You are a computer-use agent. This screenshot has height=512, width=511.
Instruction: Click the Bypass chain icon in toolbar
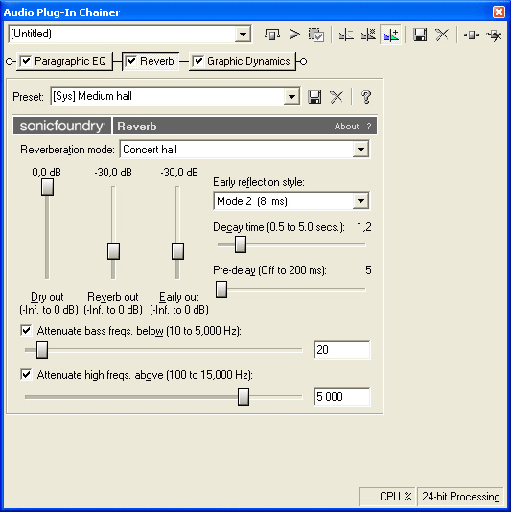(x=271, y=34)
